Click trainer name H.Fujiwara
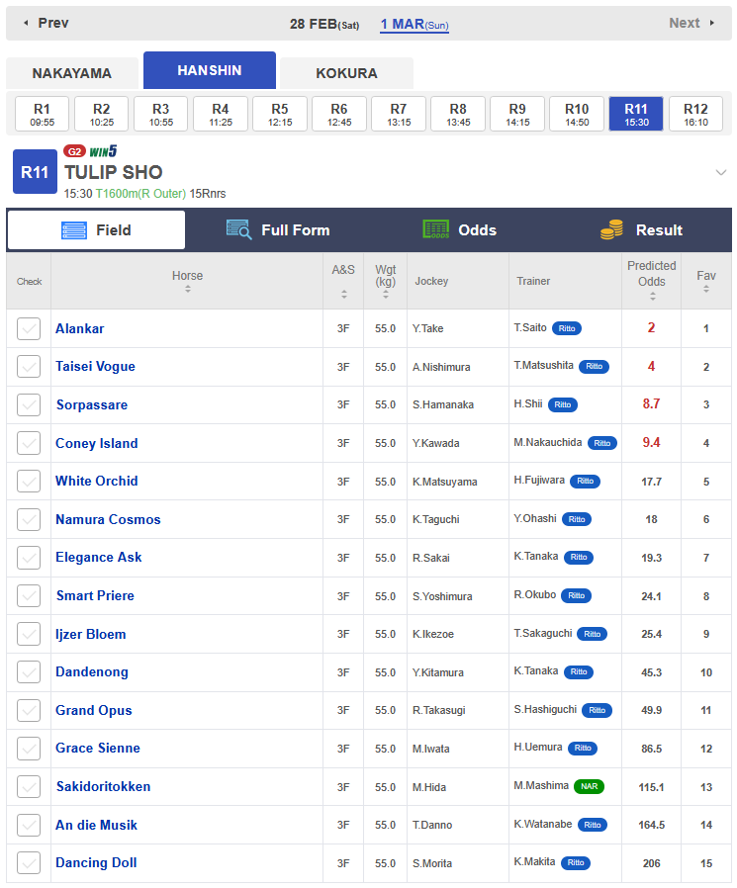This screenshot has height=888, width=737. coord(539,481)
